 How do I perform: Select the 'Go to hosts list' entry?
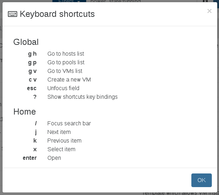point(66,54)
